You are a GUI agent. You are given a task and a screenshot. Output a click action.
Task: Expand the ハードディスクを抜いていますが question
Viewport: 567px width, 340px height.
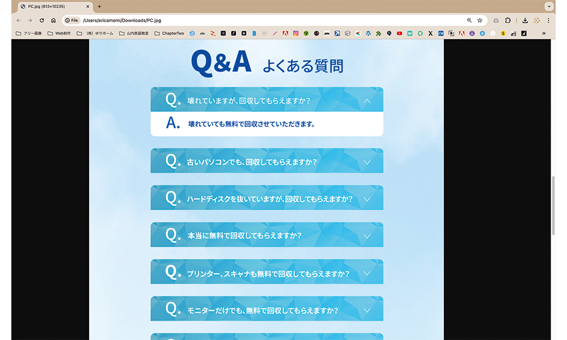point(267,198)
